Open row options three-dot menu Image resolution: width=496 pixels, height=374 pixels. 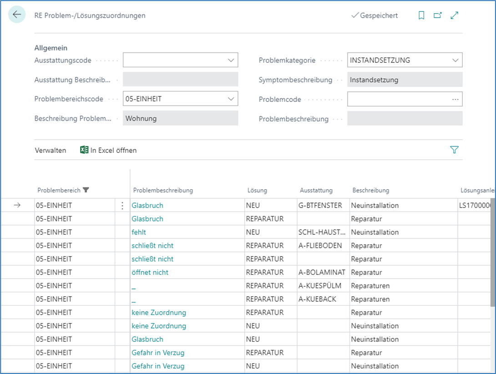point(122,206)
